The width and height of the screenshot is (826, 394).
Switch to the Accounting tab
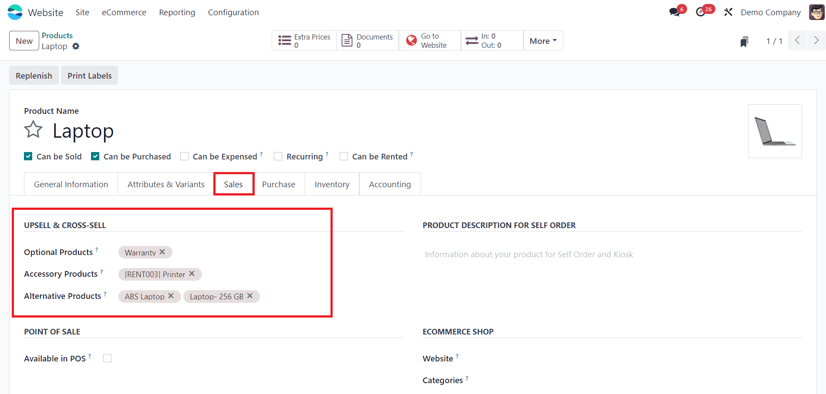tap(390, 184)
